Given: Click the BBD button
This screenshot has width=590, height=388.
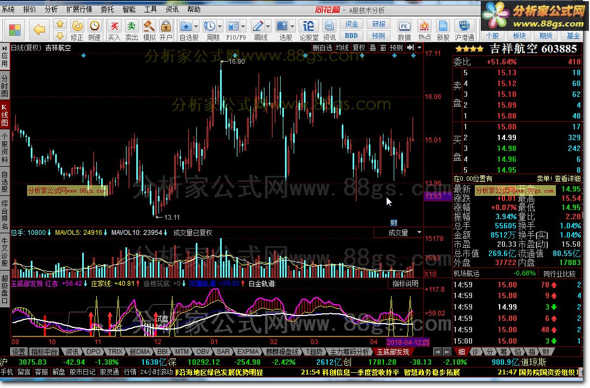Looking at the screenshot, I should point(352,36).
